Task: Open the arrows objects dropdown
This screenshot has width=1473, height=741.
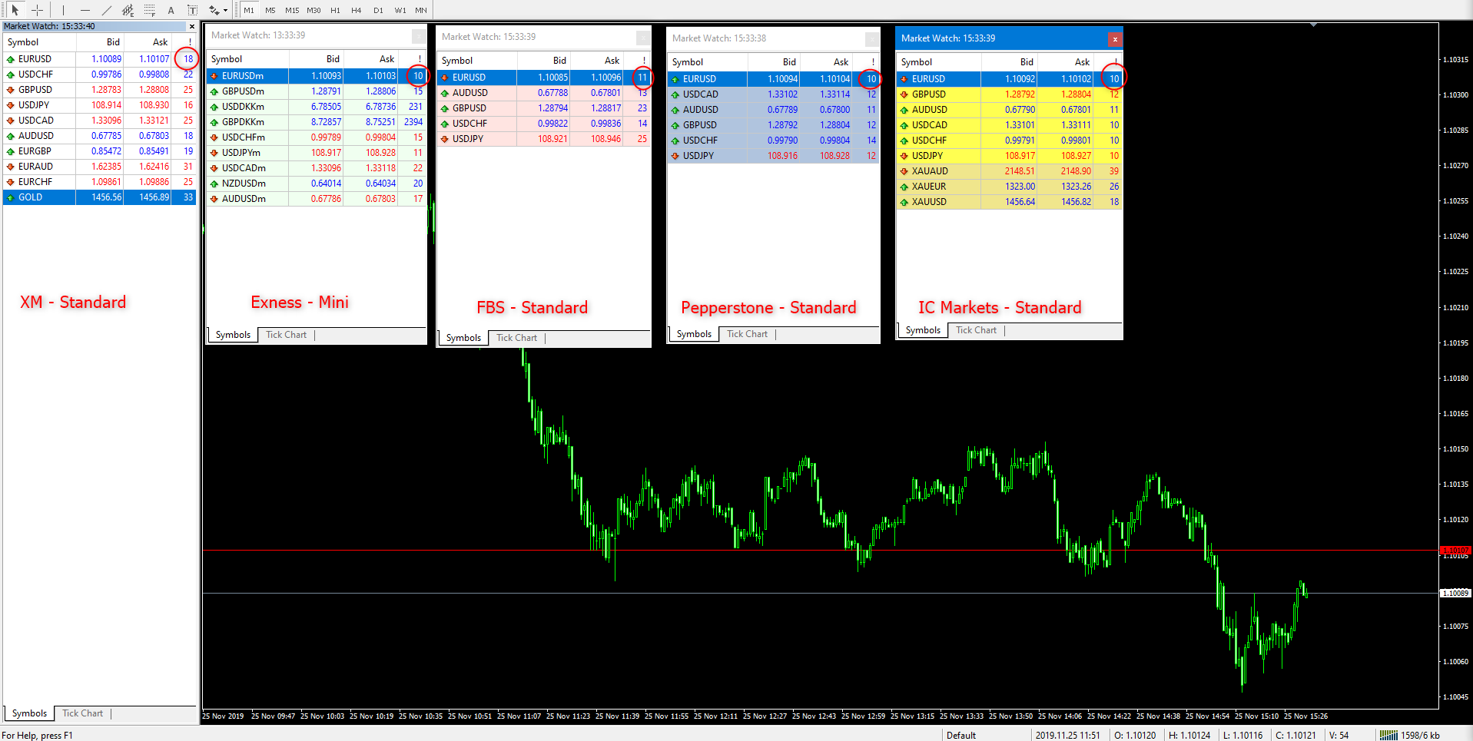Action: [217, 10]
